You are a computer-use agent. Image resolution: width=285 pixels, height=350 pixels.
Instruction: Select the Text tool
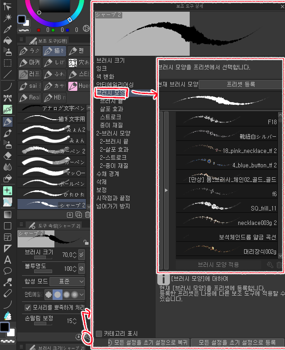7,260
